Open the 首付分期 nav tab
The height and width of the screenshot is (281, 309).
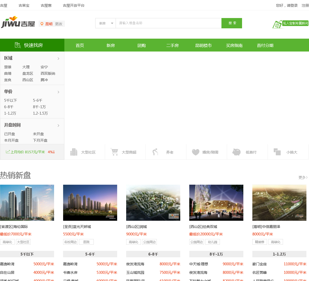coord(265,45)
